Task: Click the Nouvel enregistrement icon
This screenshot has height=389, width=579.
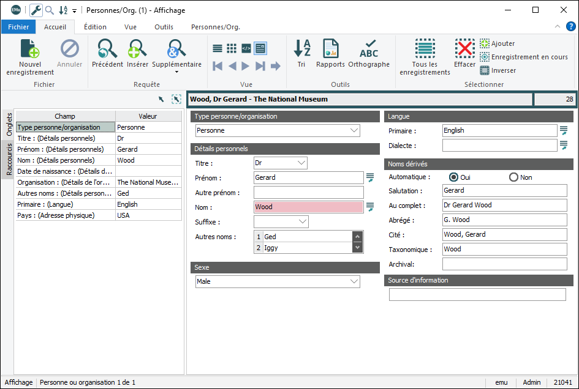Action: pos(29,50)
